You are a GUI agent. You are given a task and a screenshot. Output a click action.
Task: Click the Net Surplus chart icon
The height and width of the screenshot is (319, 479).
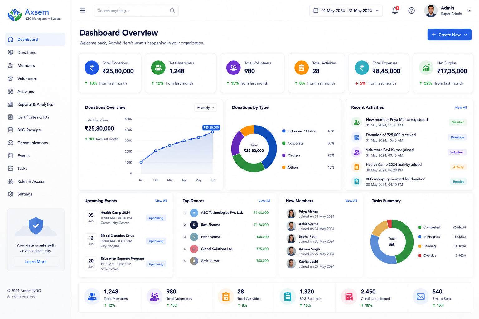(x=426, y=68)
